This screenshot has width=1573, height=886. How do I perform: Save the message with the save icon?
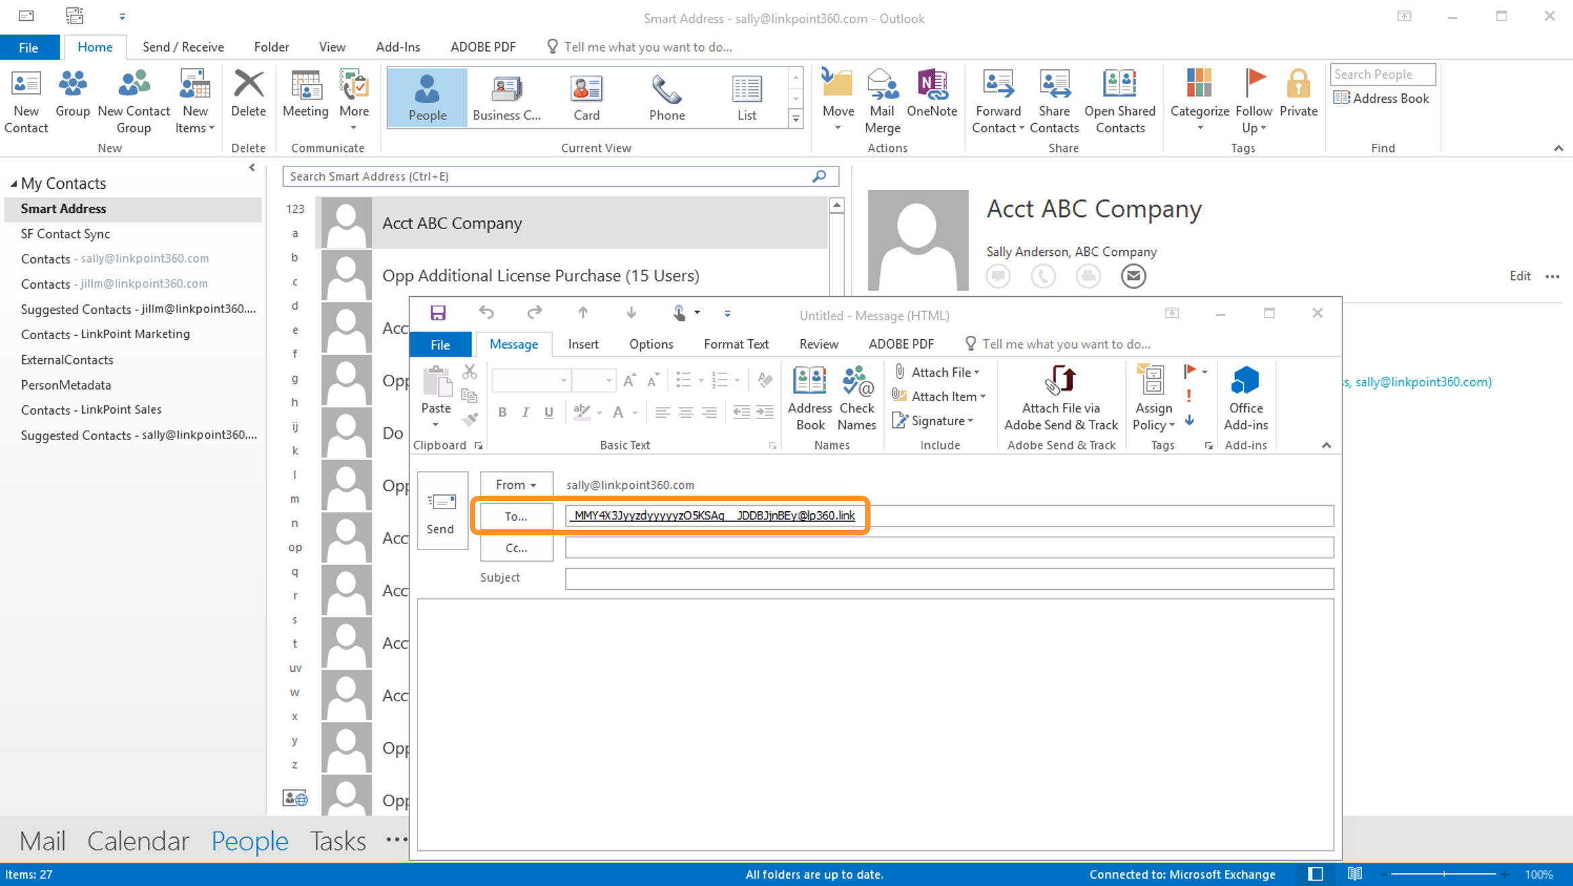(438, 313)
